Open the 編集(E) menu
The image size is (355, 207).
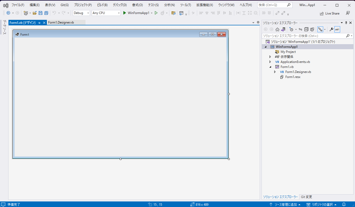tap(35, 5)
